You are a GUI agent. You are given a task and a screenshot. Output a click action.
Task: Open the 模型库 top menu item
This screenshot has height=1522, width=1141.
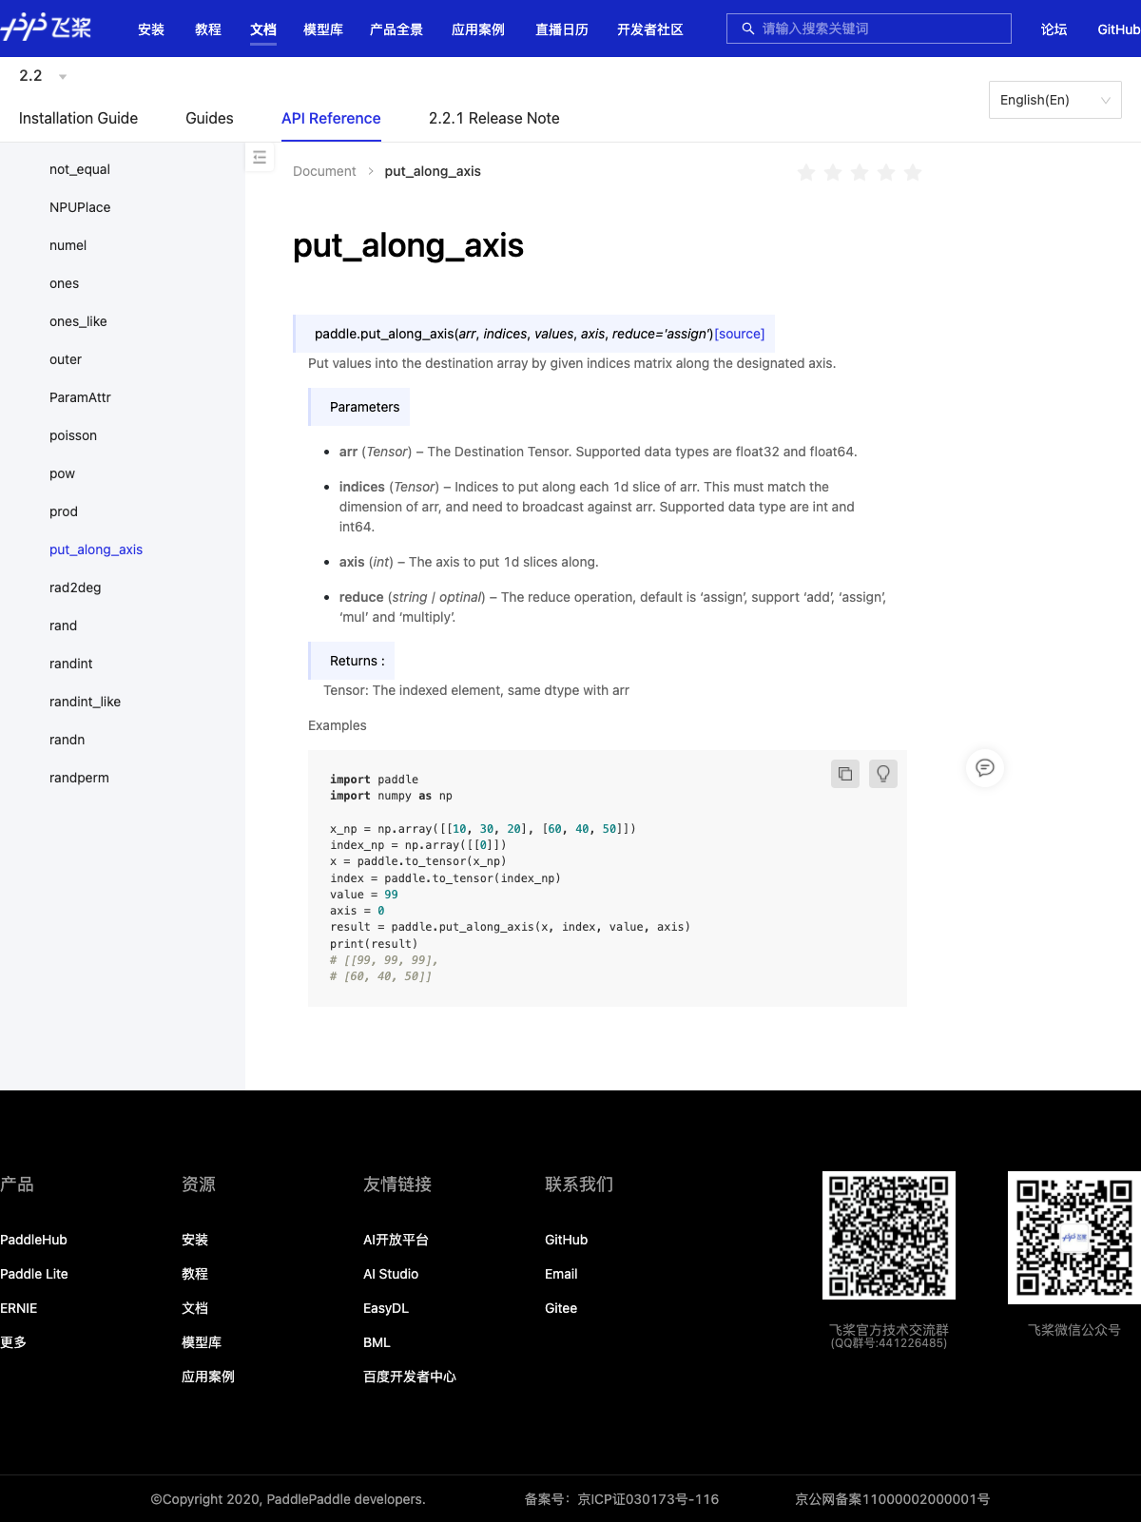[x=323, y=29]
